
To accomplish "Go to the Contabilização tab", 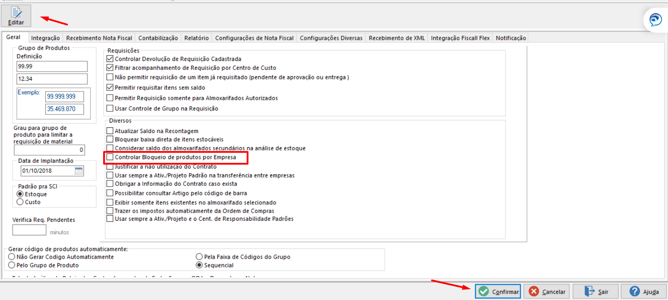I will tap(158, 38).
